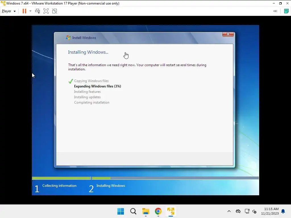Click the 'Collecting information' stage label
291x218 pixels.
(x=59, y=186)
